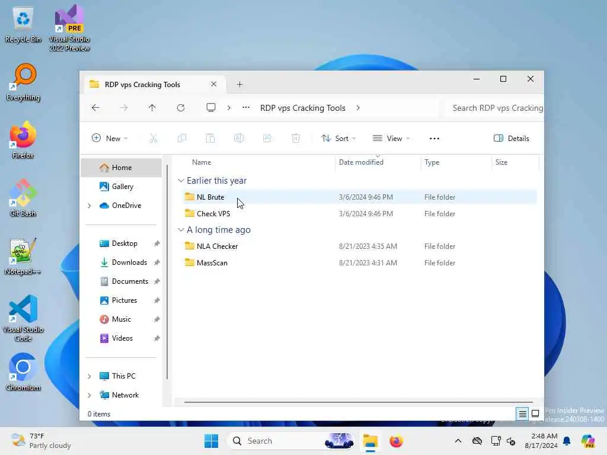Open the Windows Start menu
The image size is (607, 455).
212,441
